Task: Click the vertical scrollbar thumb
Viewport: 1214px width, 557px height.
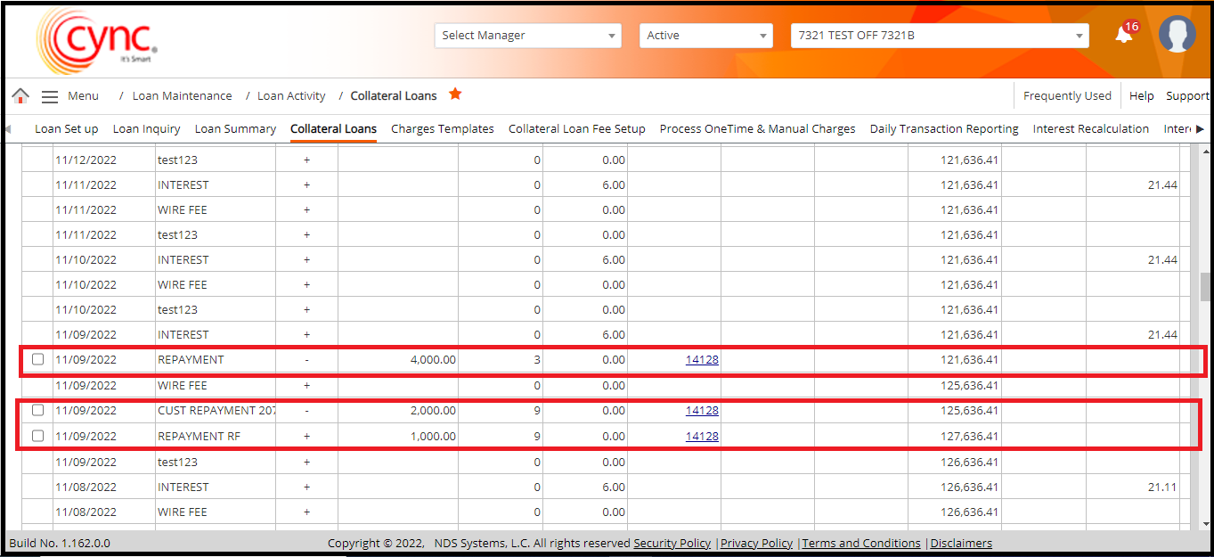Action: [x=1205, y=287]
